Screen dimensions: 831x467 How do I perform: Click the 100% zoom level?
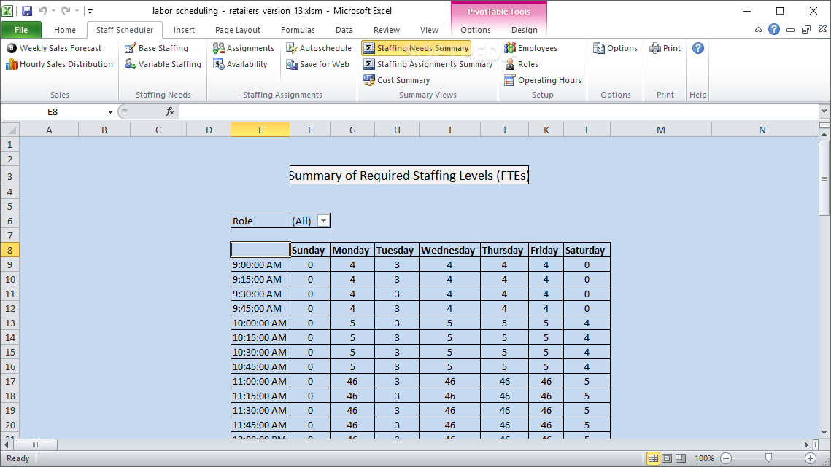704,458
